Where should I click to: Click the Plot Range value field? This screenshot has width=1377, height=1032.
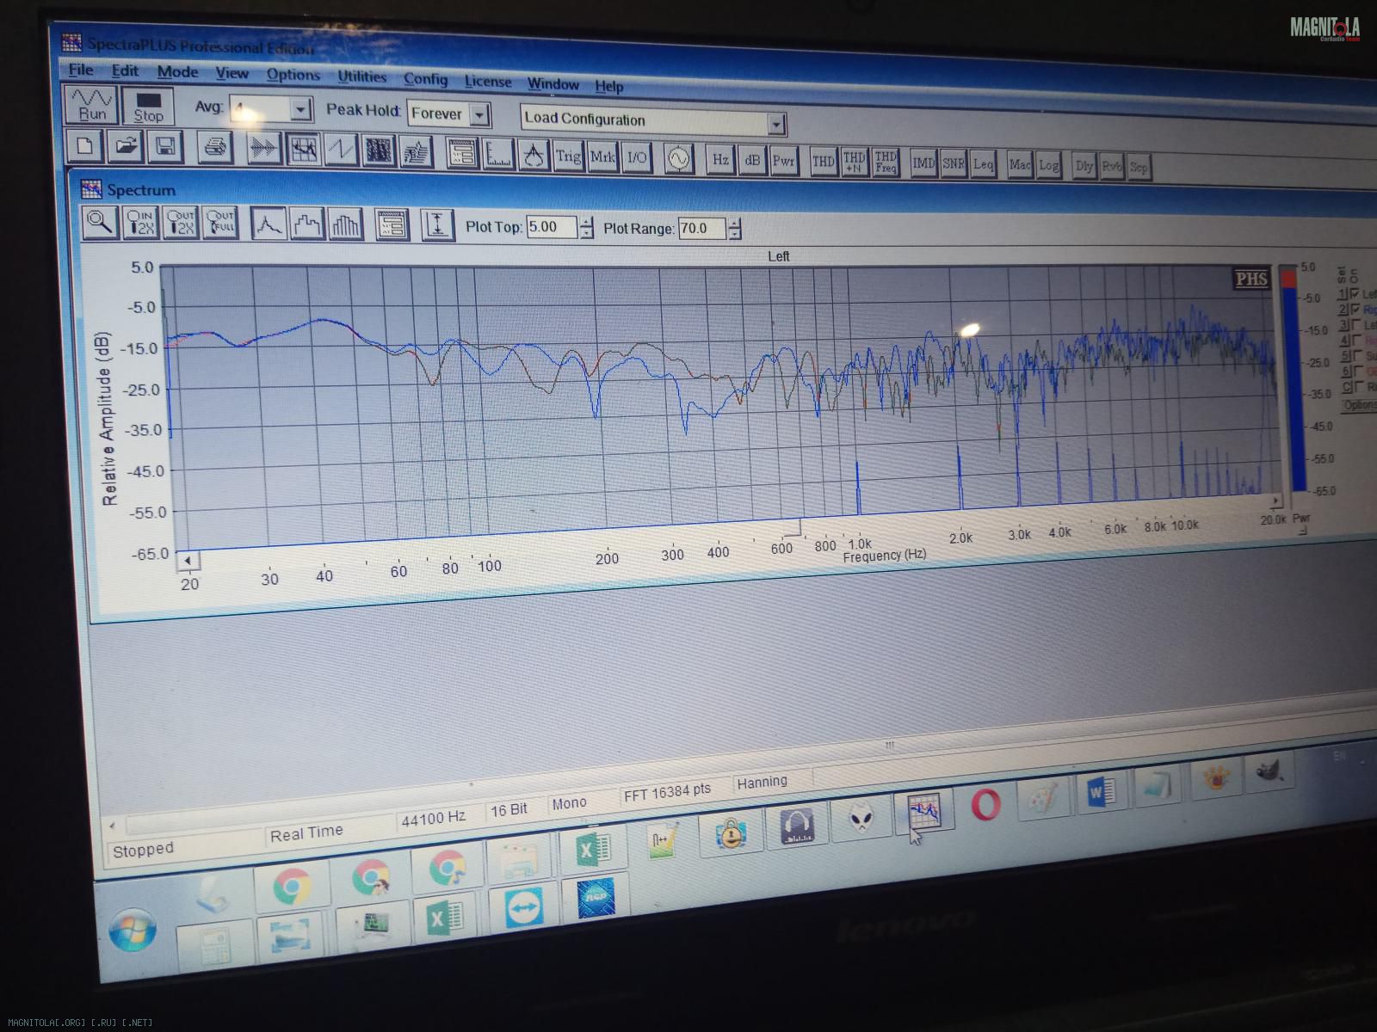click(x=701, y=229)
